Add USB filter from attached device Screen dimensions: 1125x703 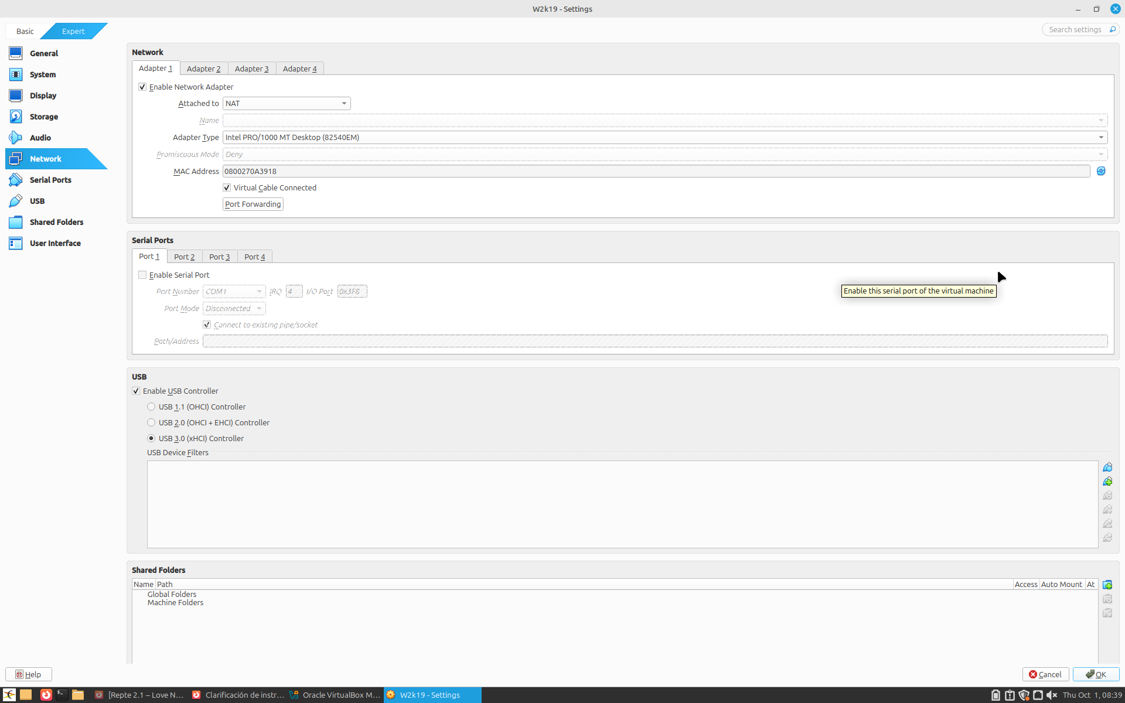click(1107, 482)
